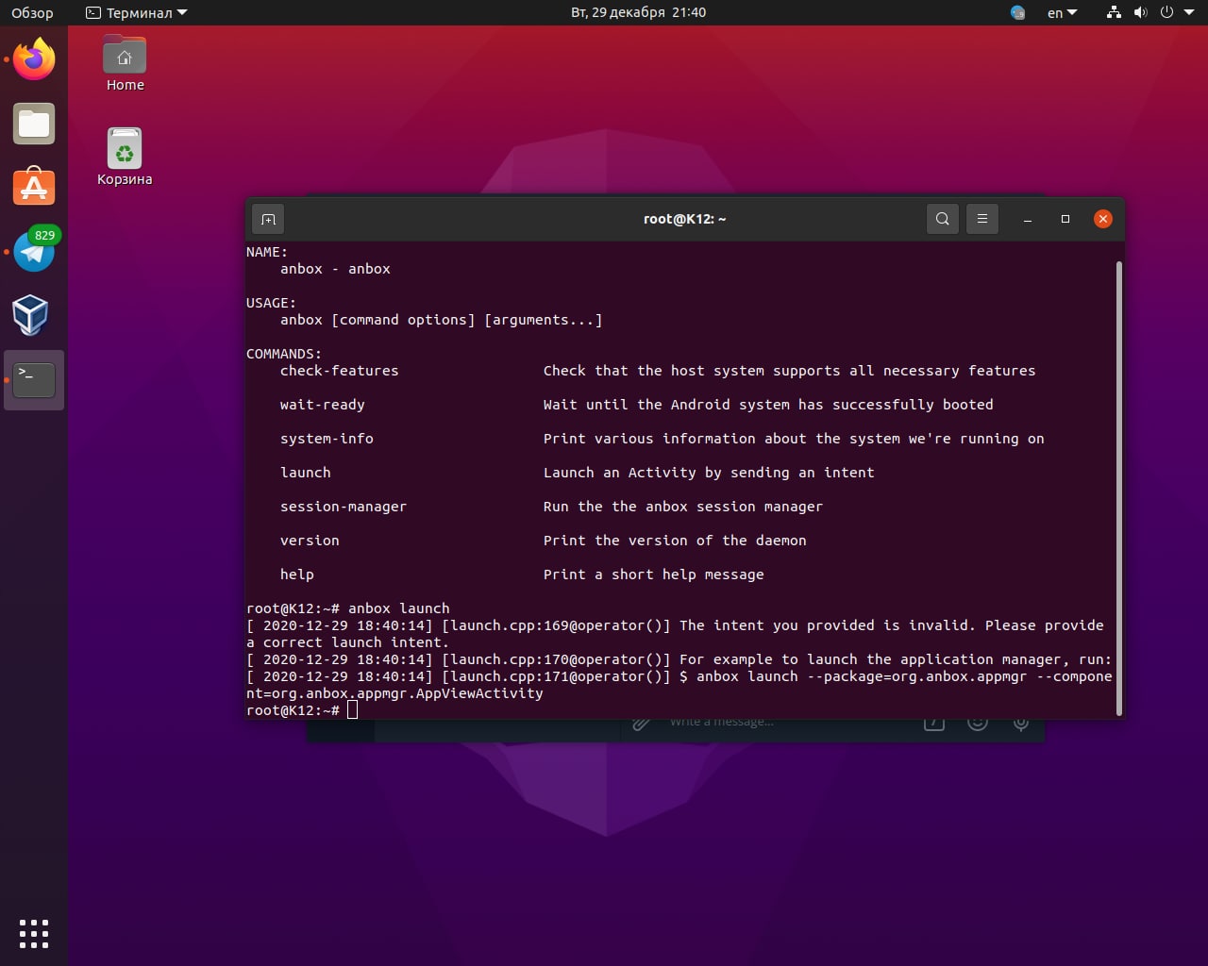Minimize the terminal window
Screen dimensions: 1208x966
(1027, 219)
